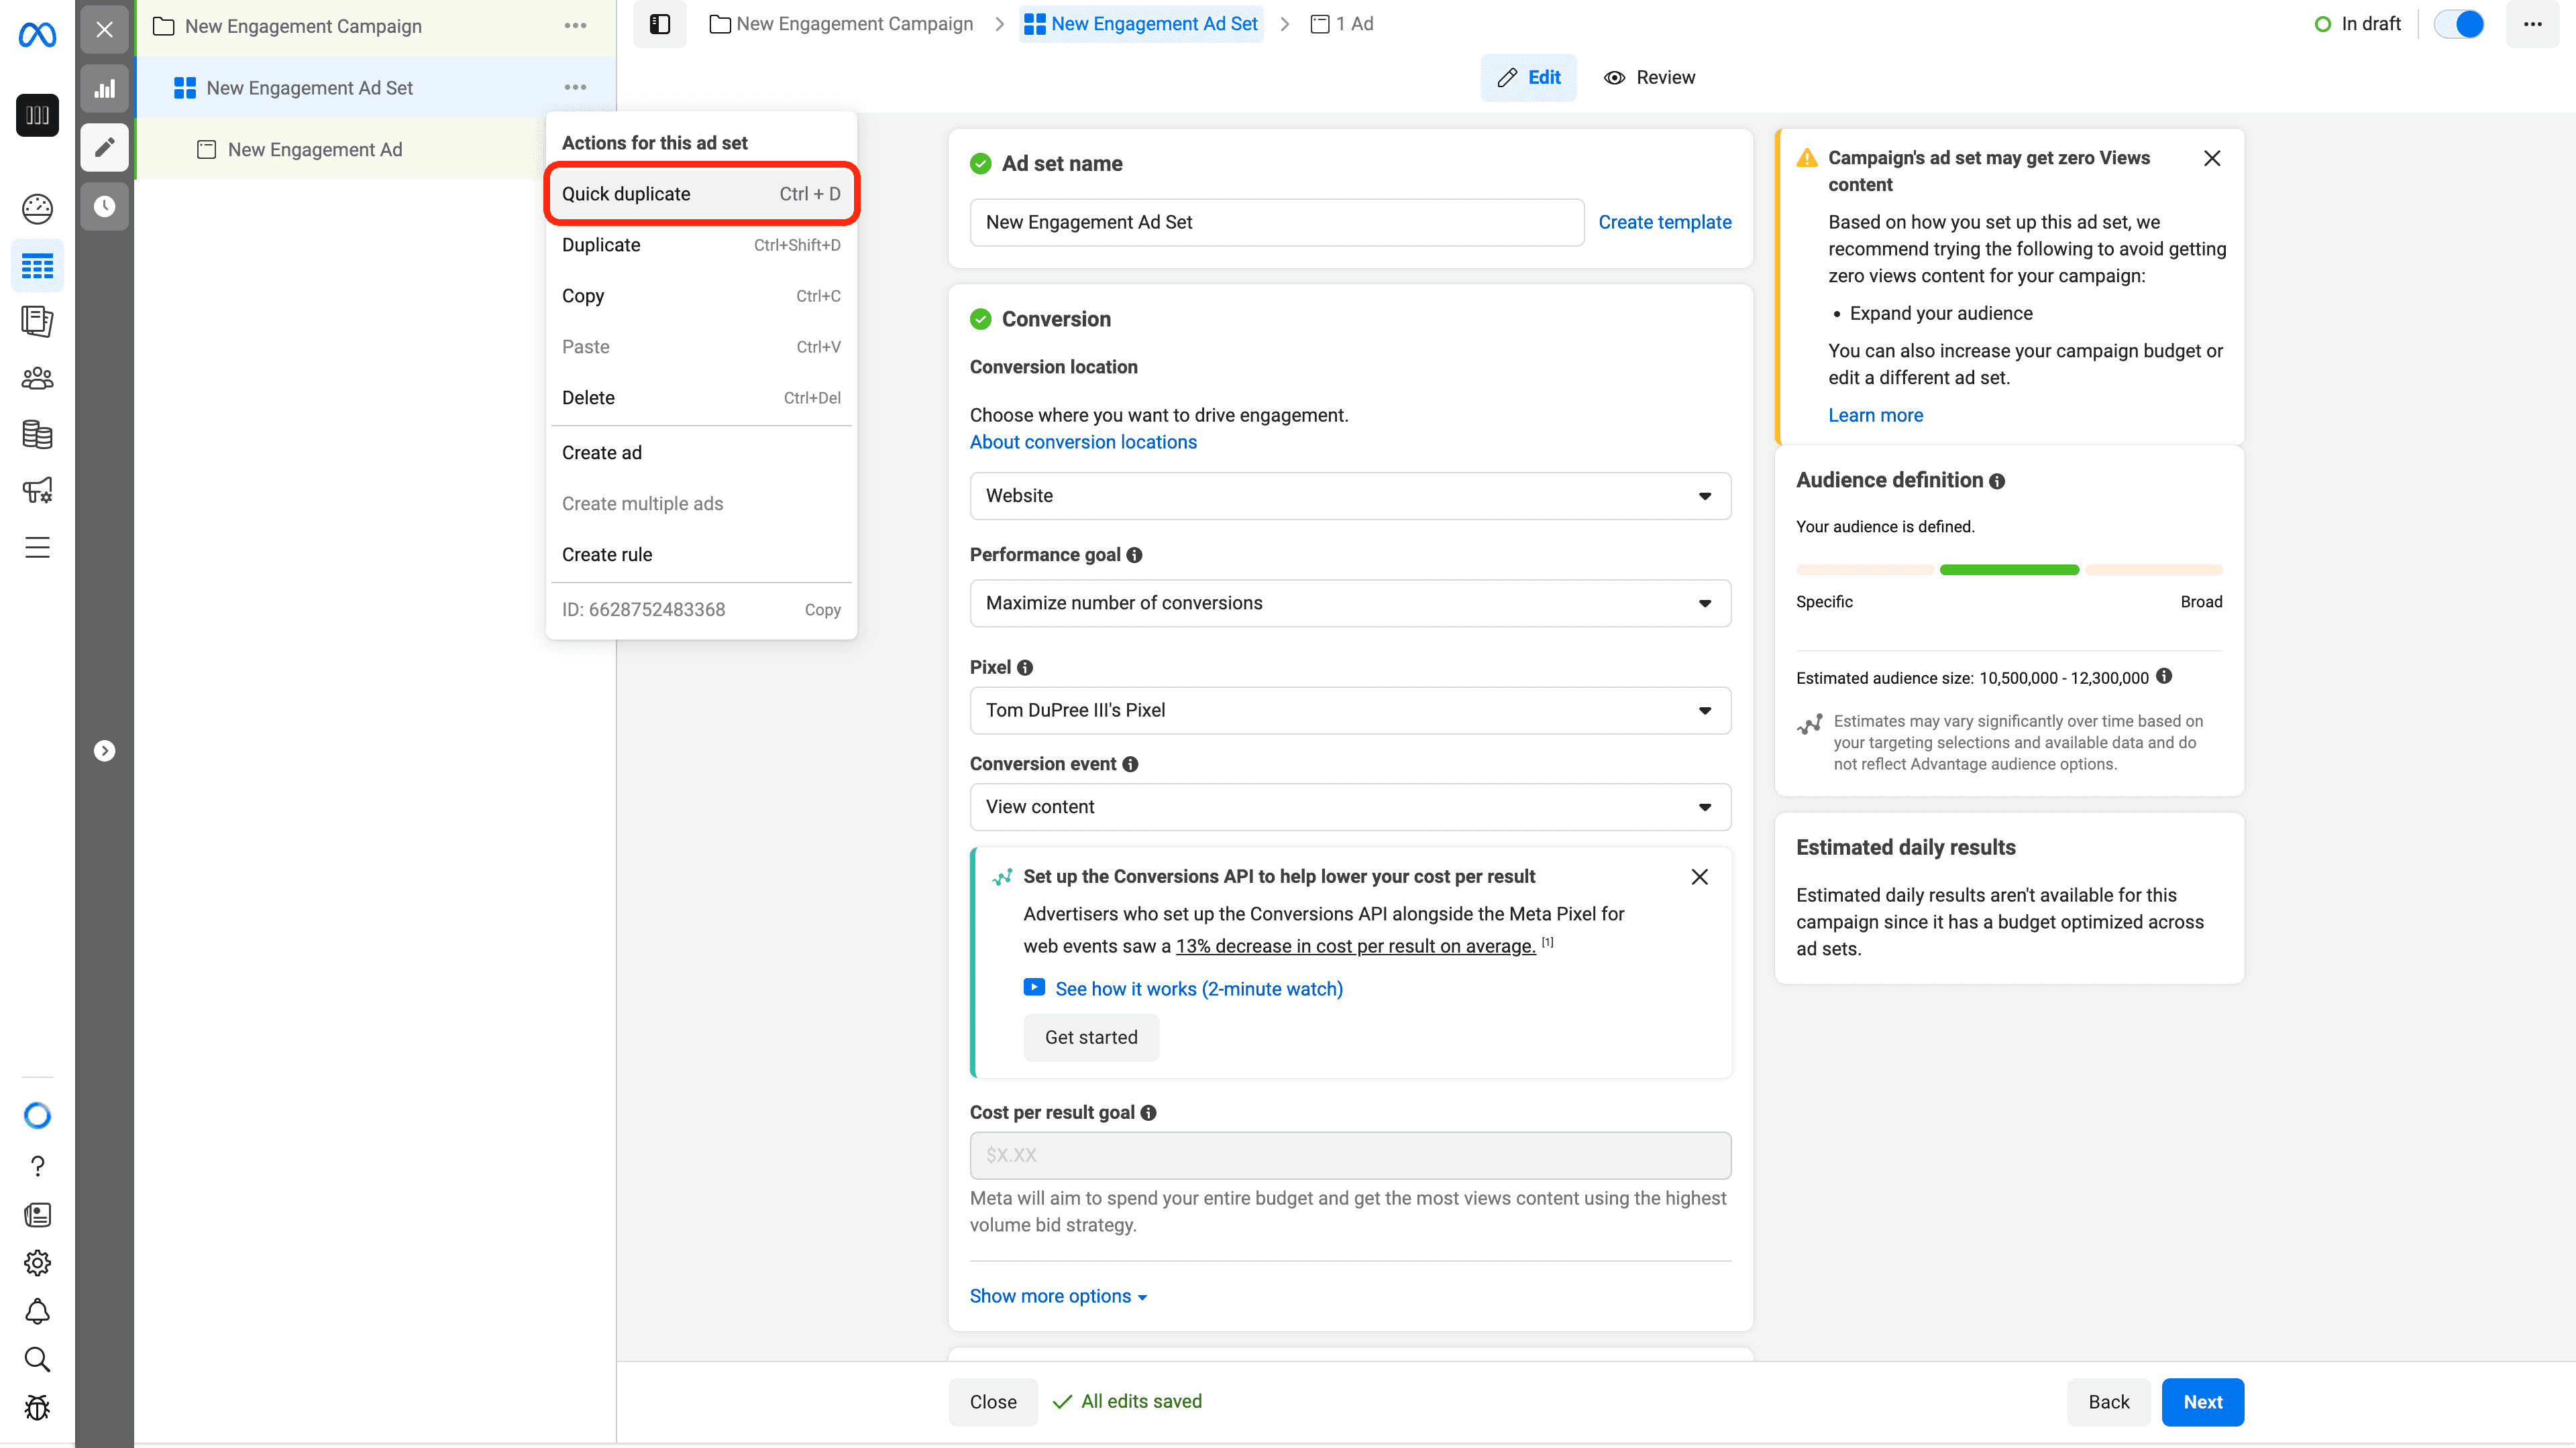Expand the Performance goal dropdown
Screen dimensions: 2576x1448
[1350, 601]
